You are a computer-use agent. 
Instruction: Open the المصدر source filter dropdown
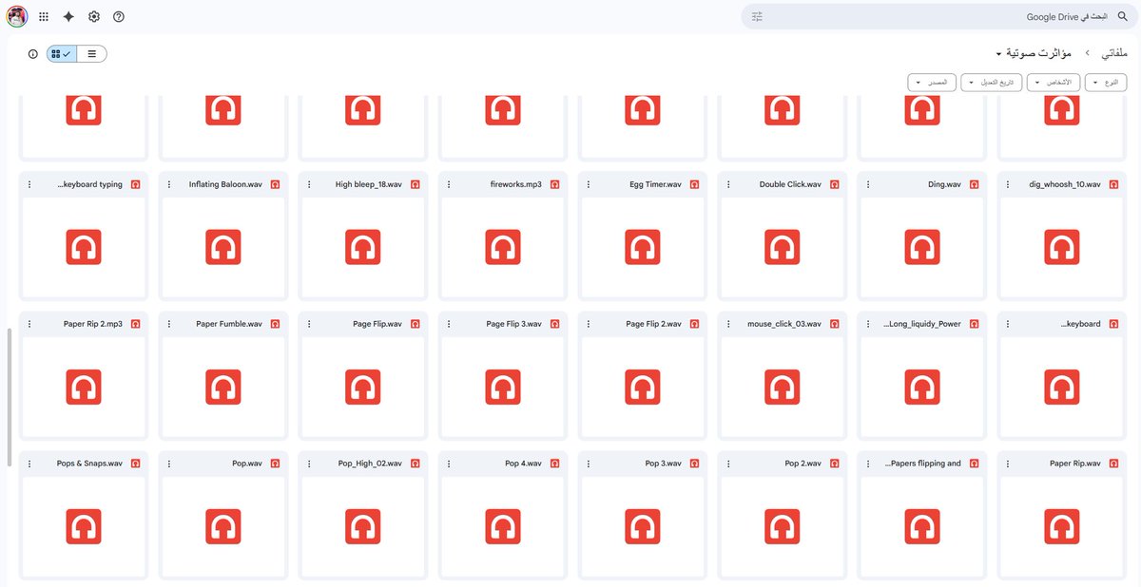[x=931, y=83]
